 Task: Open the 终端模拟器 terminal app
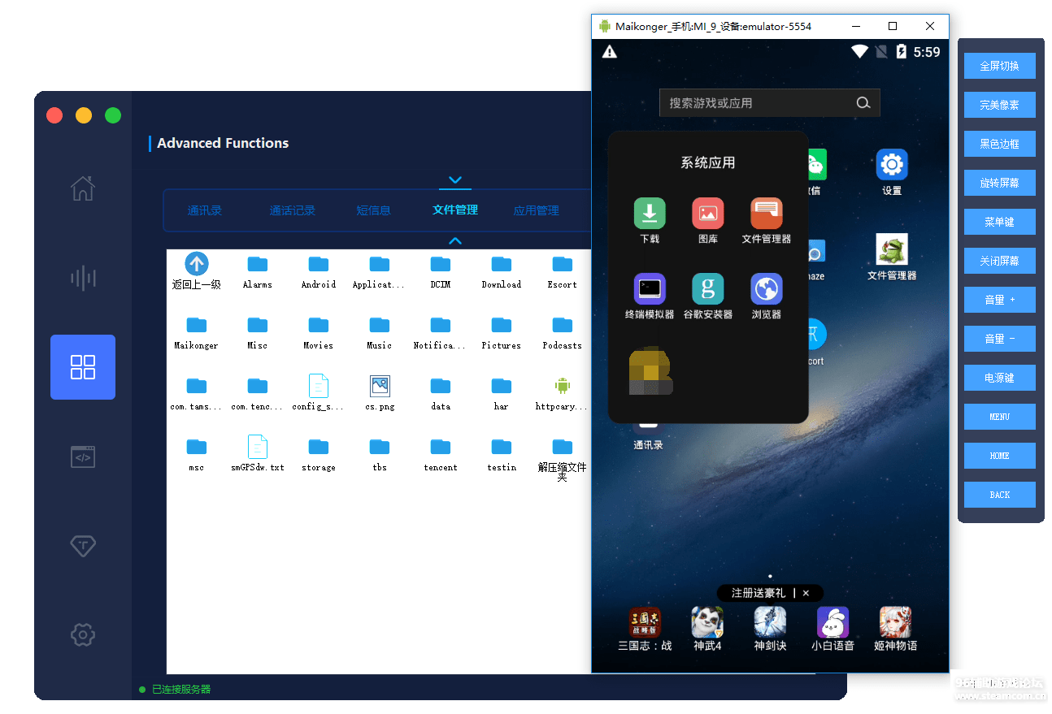pos(650,290)
